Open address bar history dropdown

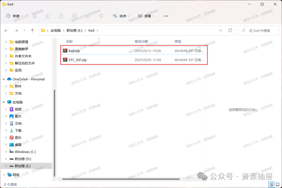tap(221, 30)
